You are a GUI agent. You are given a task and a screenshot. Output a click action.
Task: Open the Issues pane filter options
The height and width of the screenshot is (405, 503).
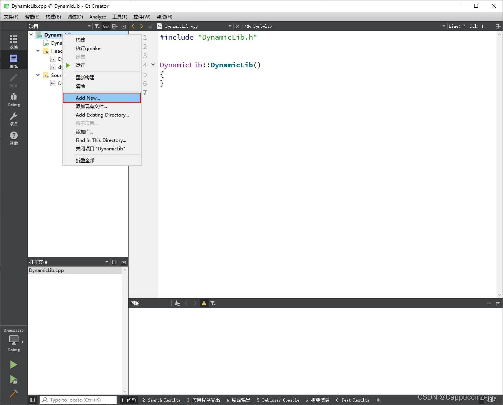coord(213,303)
